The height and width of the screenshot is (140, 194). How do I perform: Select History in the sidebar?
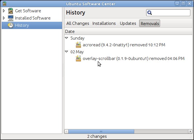coord(32,25)
